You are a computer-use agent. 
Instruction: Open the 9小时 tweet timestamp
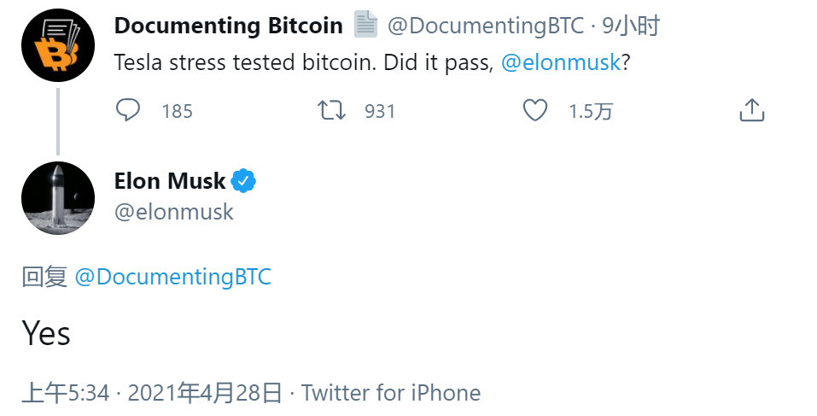coord(630,26)
